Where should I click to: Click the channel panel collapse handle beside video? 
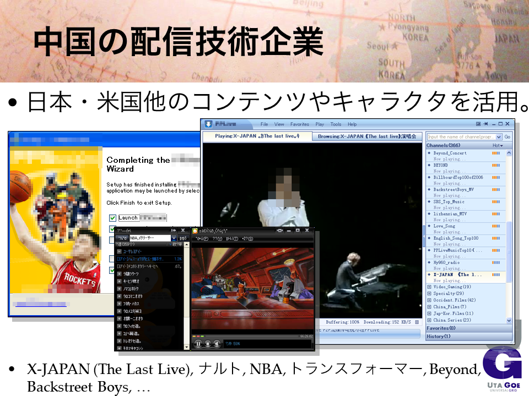point(424,236)
